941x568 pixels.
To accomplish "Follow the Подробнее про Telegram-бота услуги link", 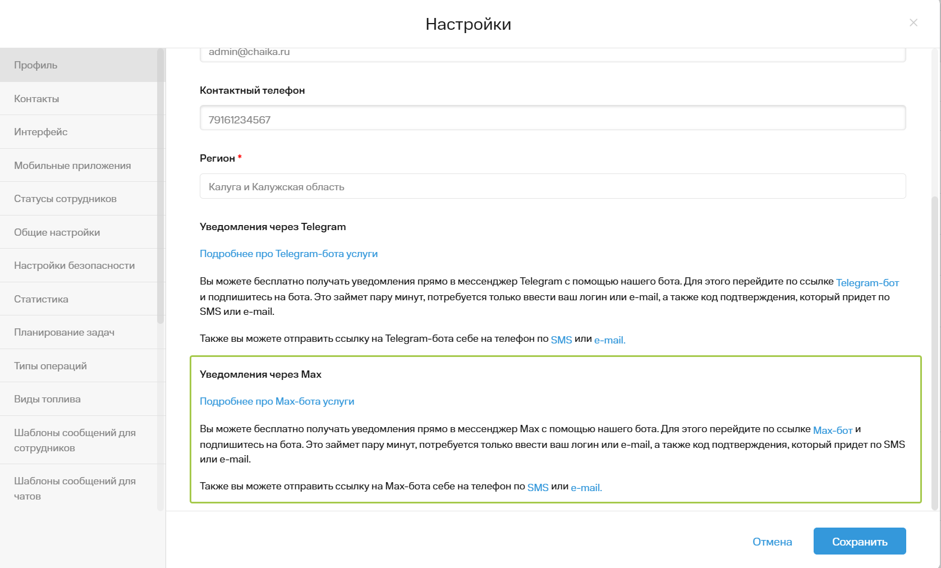I will click(x=288, y=254).
